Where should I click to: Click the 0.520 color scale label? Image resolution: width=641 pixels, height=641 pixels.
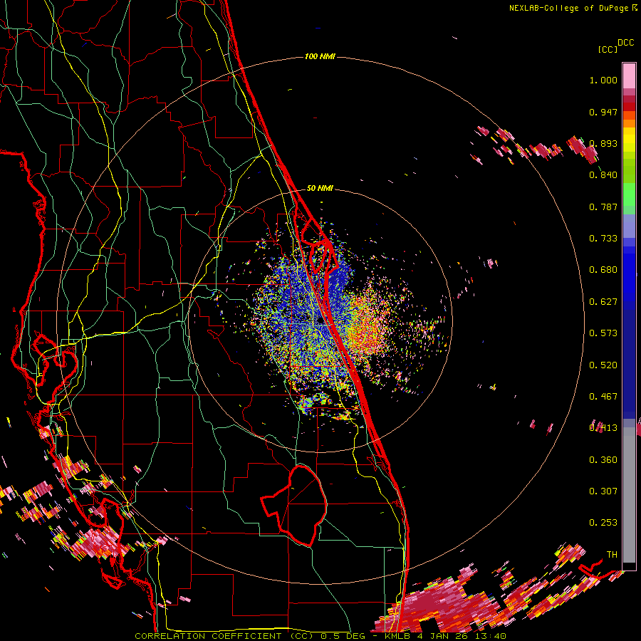(x=603, y=365)
